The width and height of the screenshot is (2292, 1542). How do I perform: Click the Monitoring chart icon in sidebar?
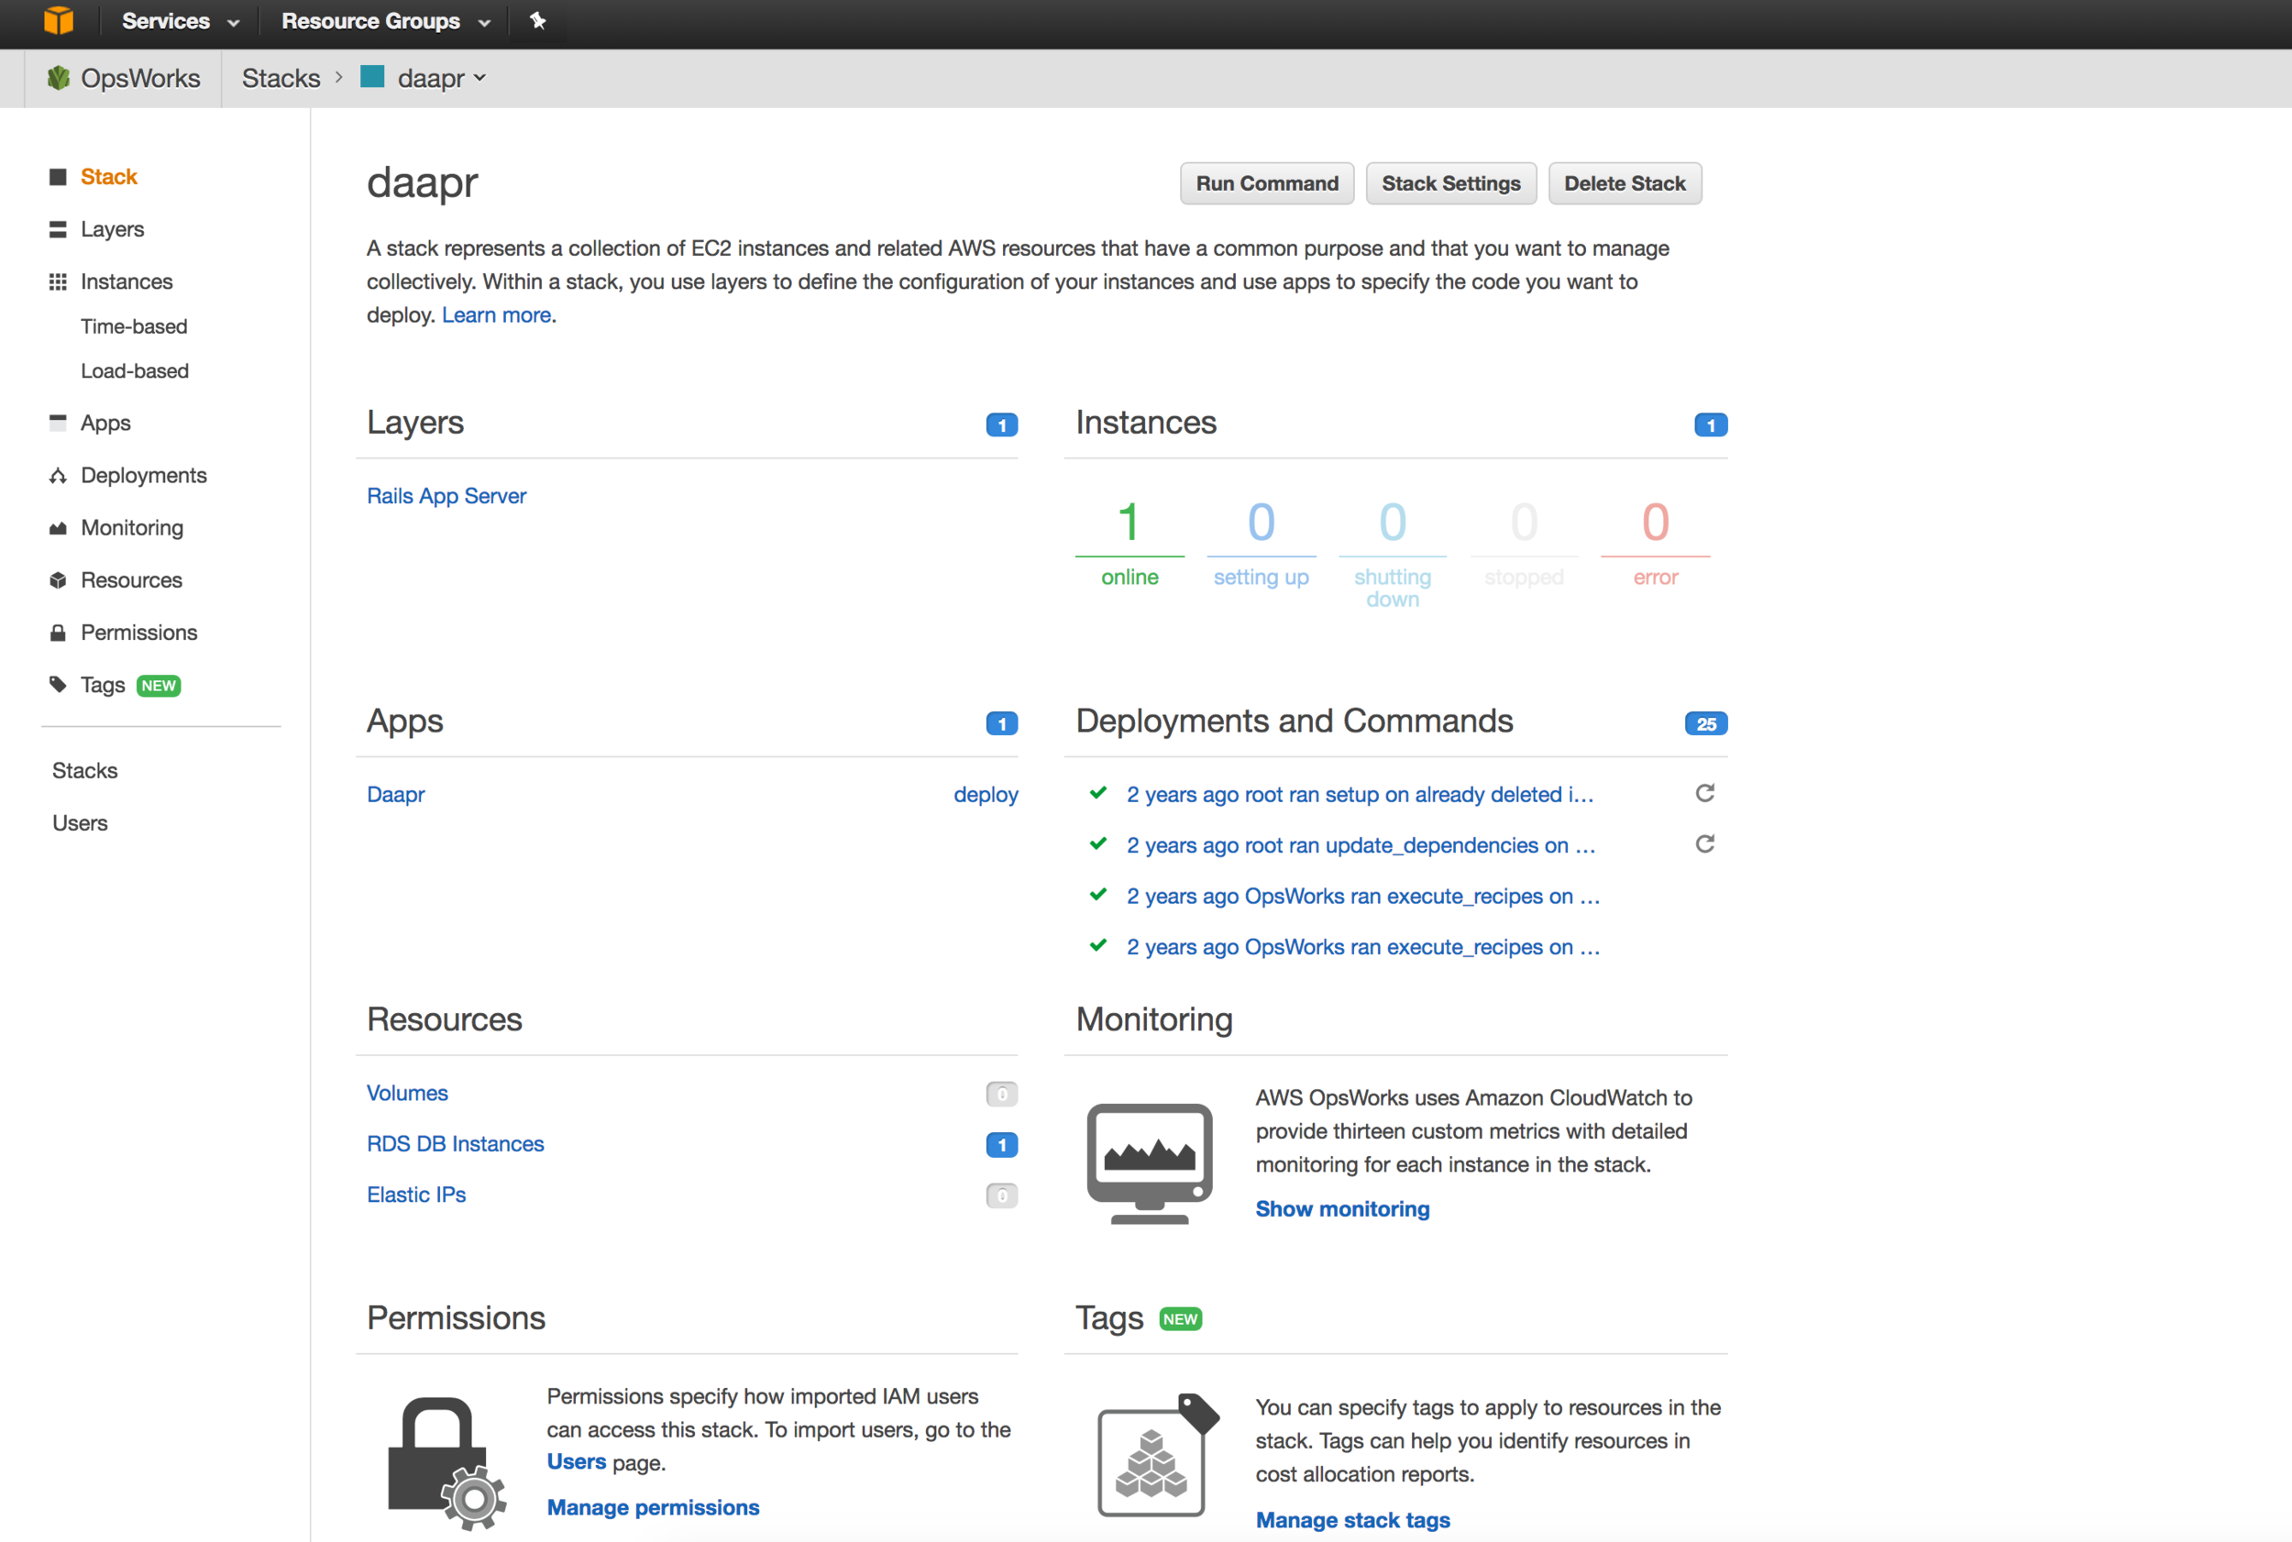point(58,528)
